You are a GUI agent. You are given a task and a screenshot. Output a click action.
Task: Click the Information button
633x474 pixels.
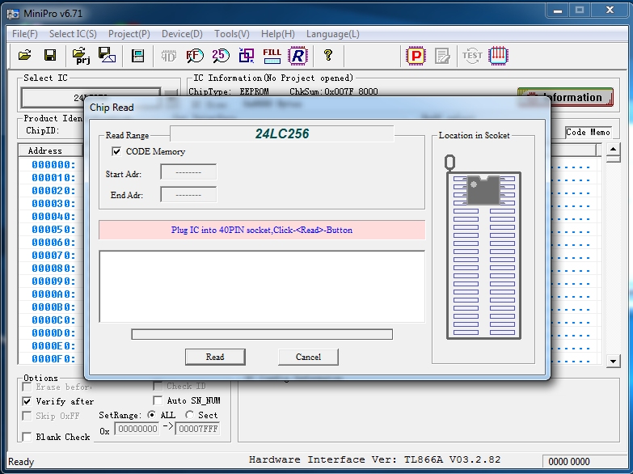pos(565,97)
